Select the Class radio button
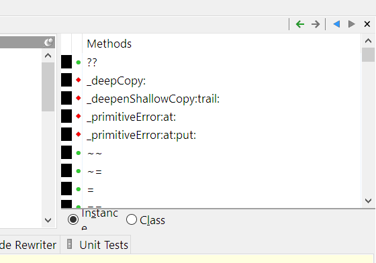The height and width of the screenshot is (263, 376). click(x=132, y=219)
